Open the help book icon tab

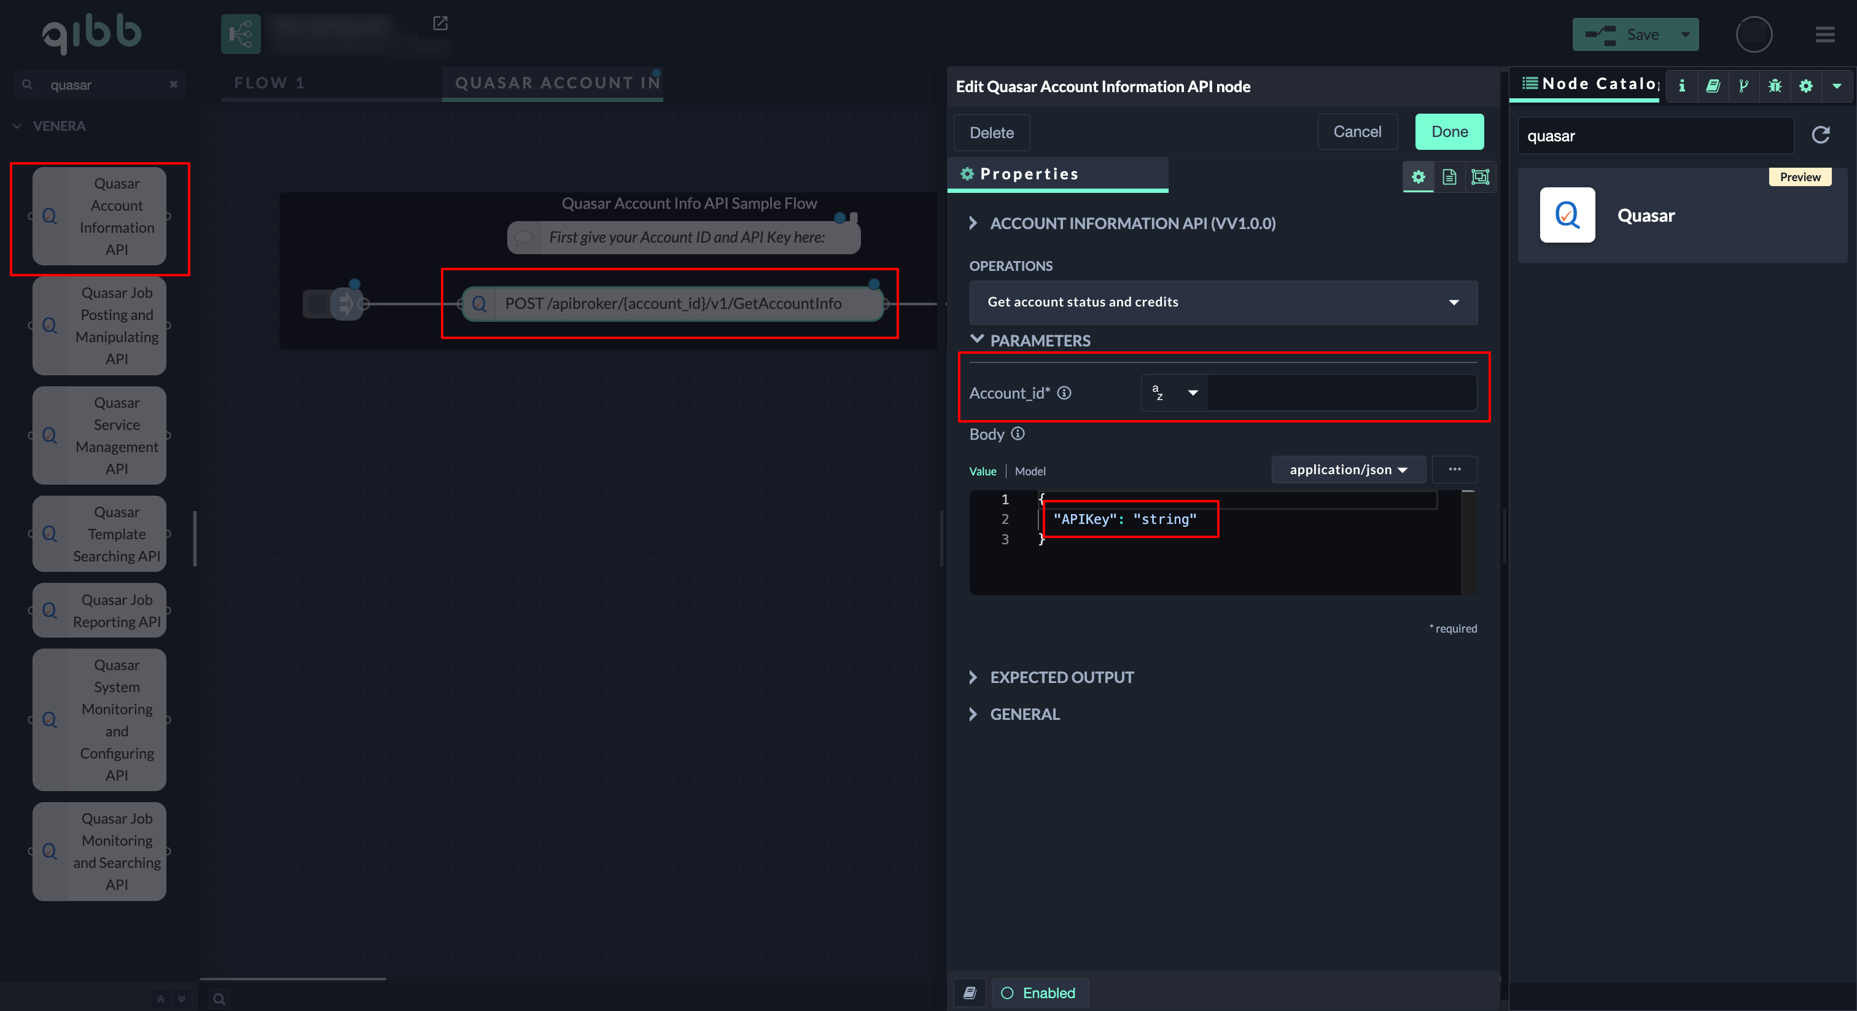pyautogui.click(x=1713, y=86)
